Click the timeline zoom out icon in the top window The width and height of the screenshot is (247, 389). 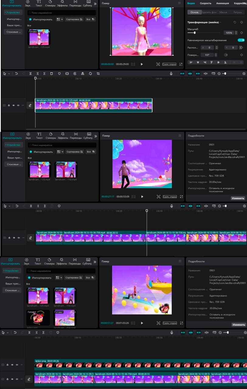point(219,74)
